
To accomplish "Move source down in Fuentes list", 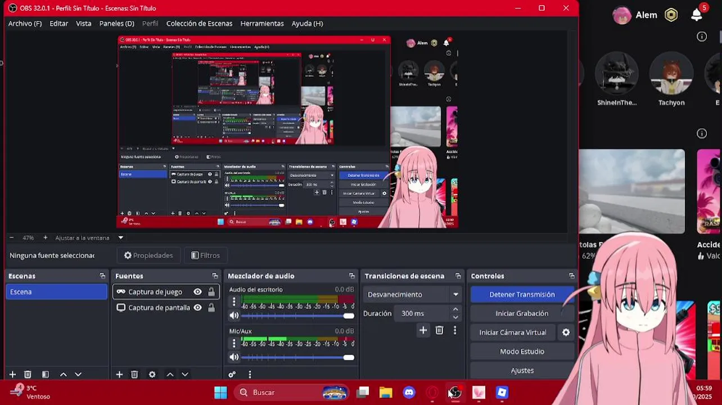I will 184,375.
